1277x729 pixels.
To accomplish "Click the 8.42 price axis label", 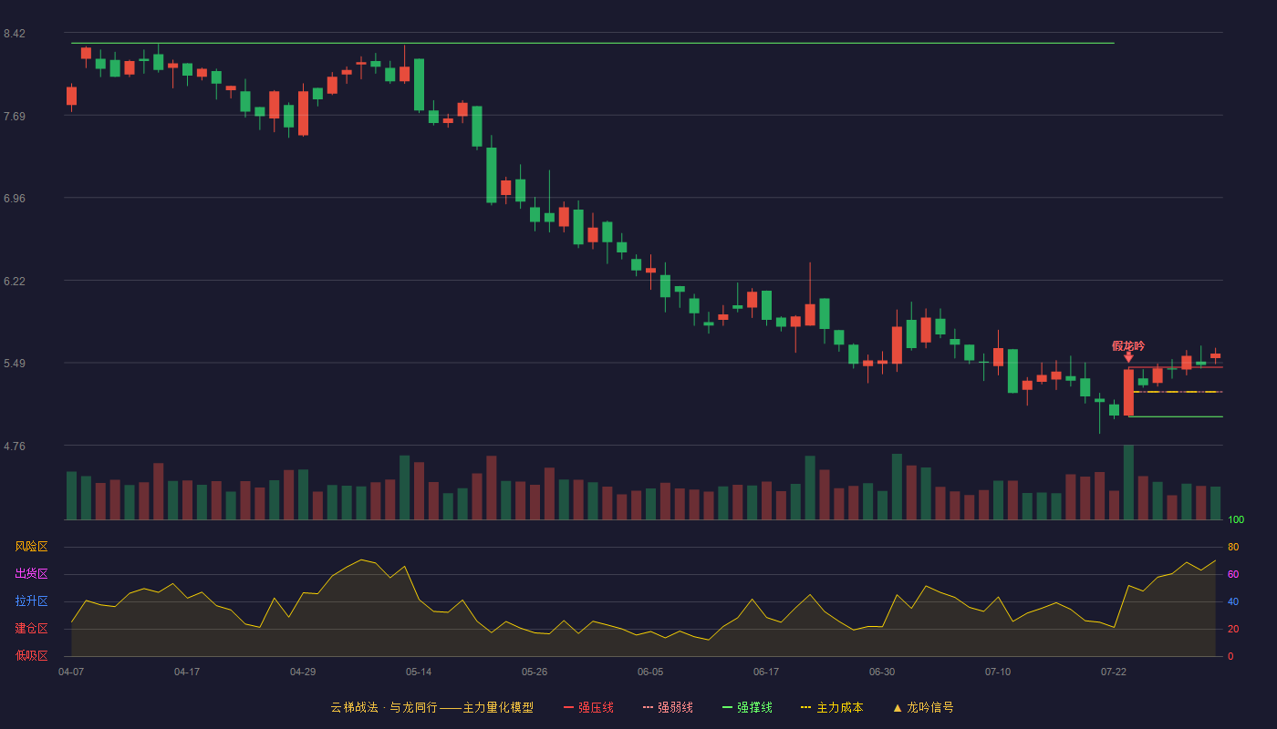I will click(14, 34).
